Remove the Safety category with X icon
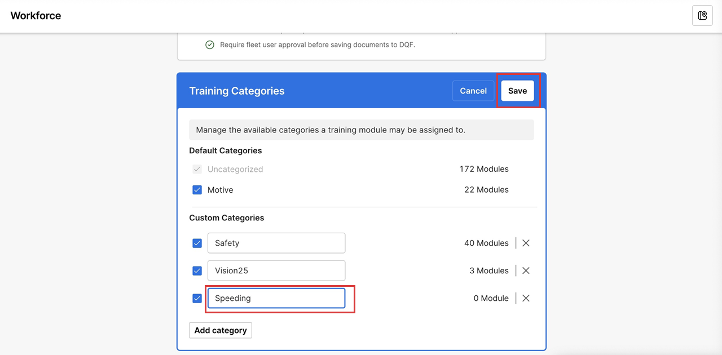722x355 pixels. coord(526,243)
